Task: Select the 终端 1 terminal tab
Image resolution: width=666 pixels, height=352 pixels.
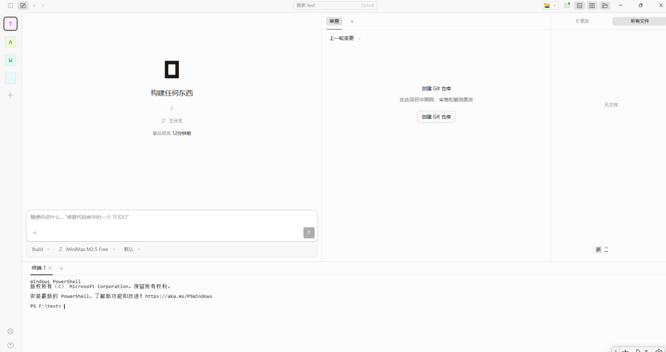Action: coord(39,268)
